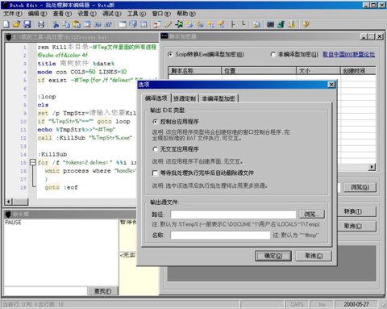Open the 工具(G) menu
Image resolution: width=387 pixels, height=309 pixels.
coord(136,14)
